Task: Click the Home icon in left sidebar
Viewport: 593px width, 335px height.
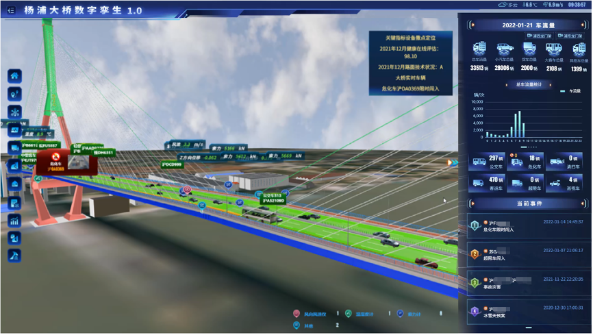Action: coord(15,75)
